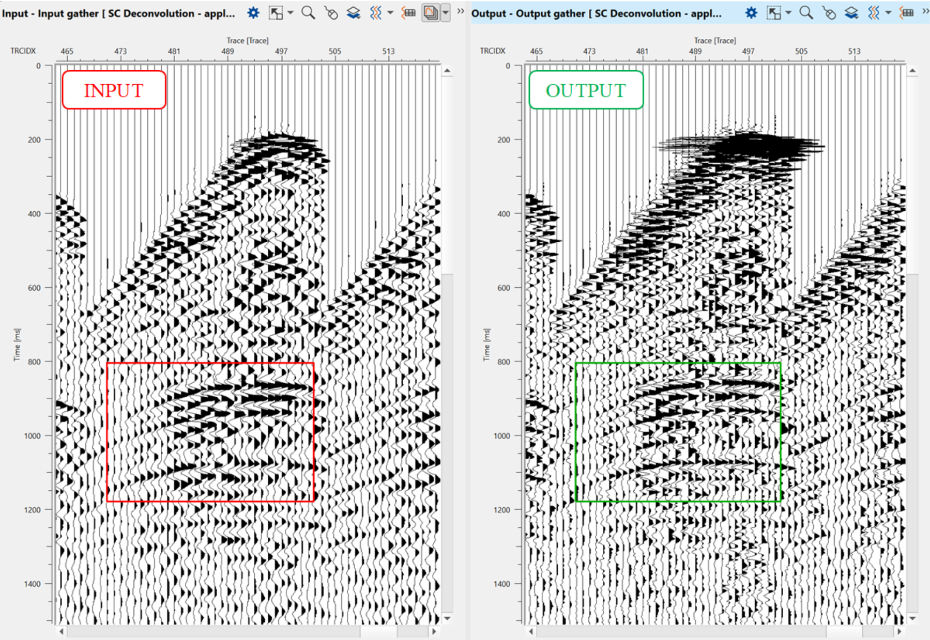Open settings gear in Input gather panel
Viewport: 930px width, 640px height.
pyautogui.click(x=253, y=13)
